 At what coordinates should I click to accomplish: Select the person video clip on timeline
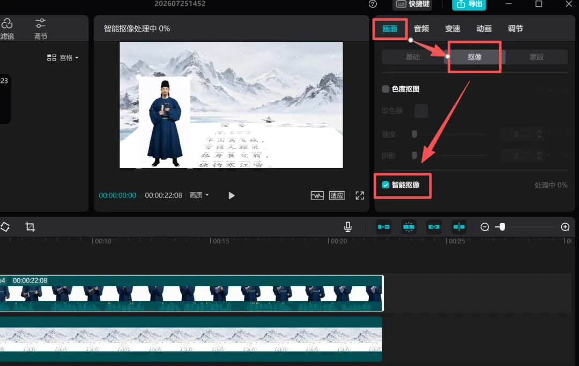191,293
